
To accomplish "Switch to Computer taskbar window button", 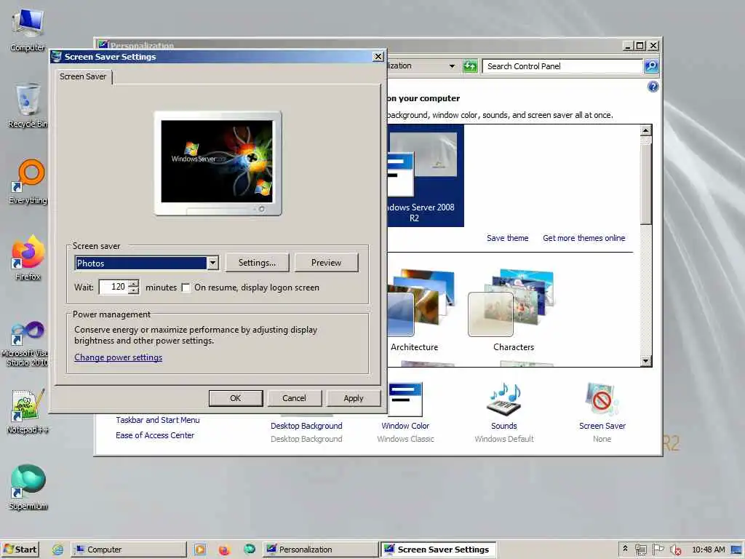I will (x=128, y=550).
